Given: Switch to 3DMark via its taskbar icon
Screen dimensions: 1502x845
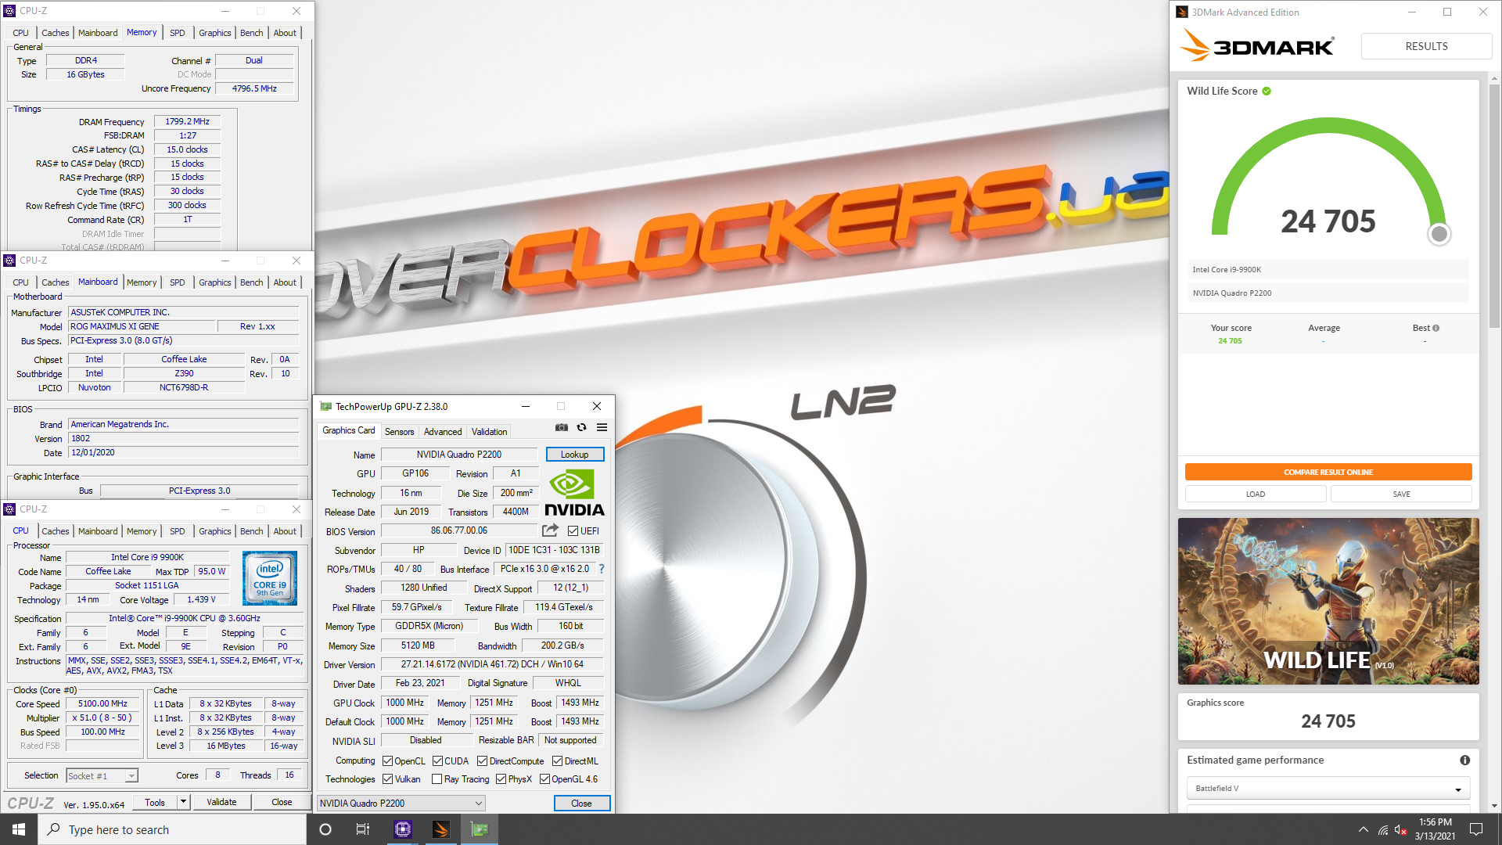Looking at the screenshot, I should coord(441,829).
